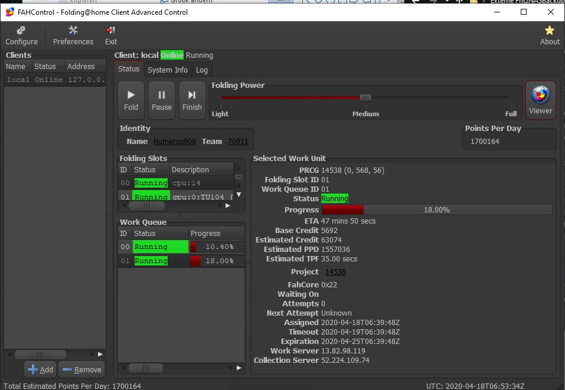Image resolution: width=565 pixels, height=390 pixels.
Task: Set Folding Power to Light
Action: click(x=220, y=114)
